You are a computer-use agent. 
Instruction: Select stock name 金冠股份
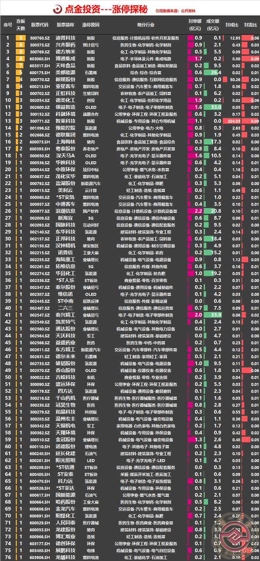65,440
